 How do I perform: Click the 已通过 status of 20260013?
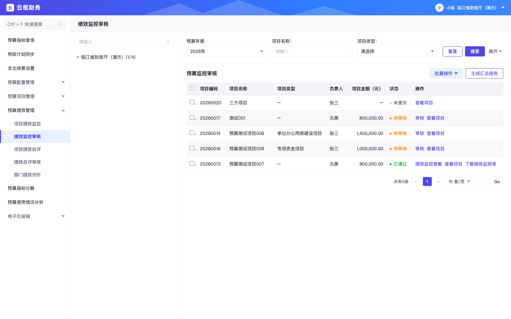coord(398,164)
